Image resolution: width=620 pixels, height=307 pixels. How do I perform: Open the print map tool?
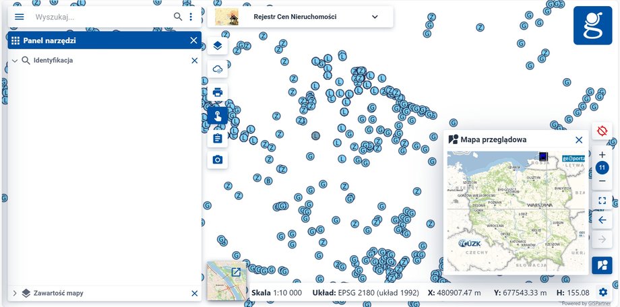click(218, 92)
